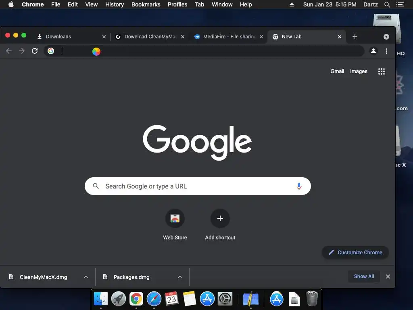Open the tab search dropdown arrow
This screenshot has height=310, width=413.
[x=386, y=37]
